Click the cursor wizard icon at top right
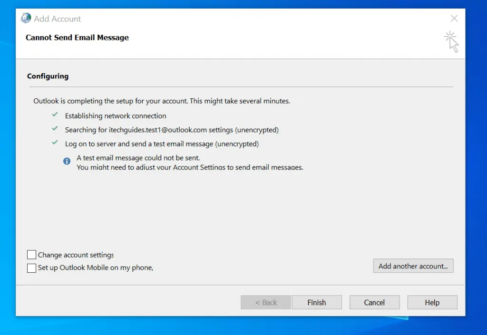487x335 pixels. tap(452, 41)
